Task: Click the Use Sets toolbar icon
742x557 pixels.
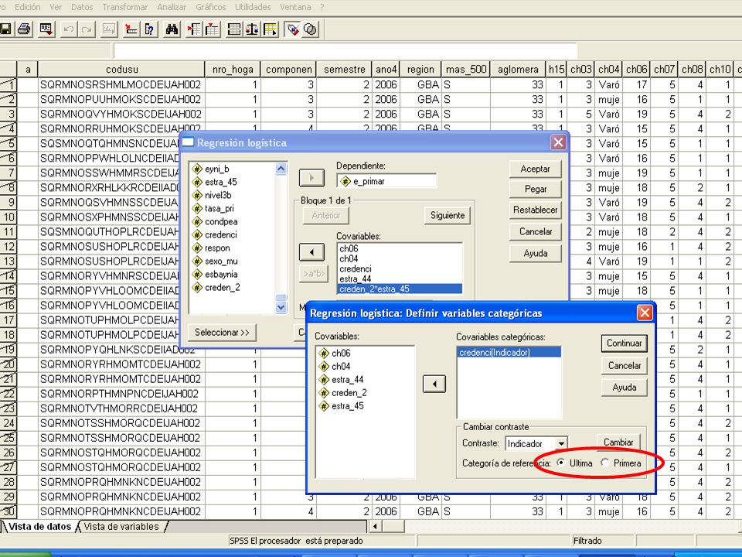Action: (311, 29)
